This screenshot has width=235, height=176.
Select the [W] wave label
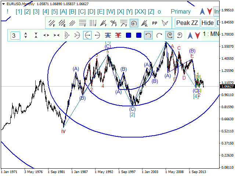111,11
